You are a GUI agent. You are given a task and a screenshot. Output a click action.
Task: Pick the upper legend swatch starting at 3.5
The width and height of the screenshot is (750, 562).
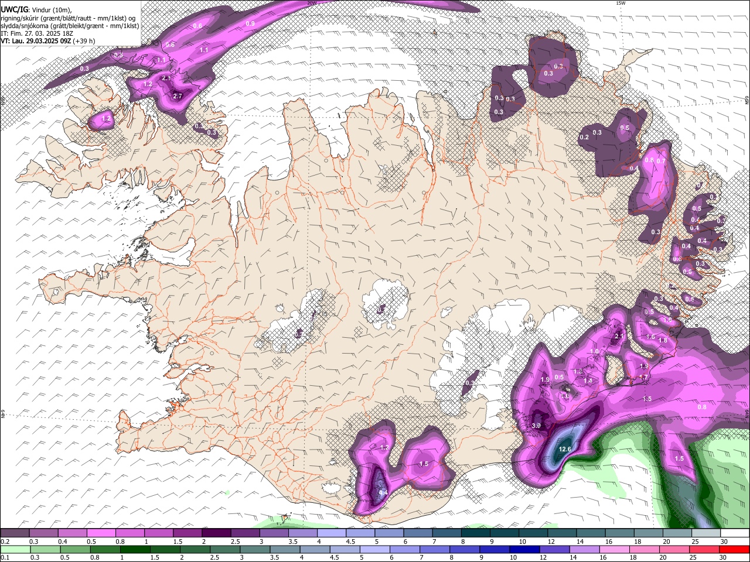click(x=302, y=533)
